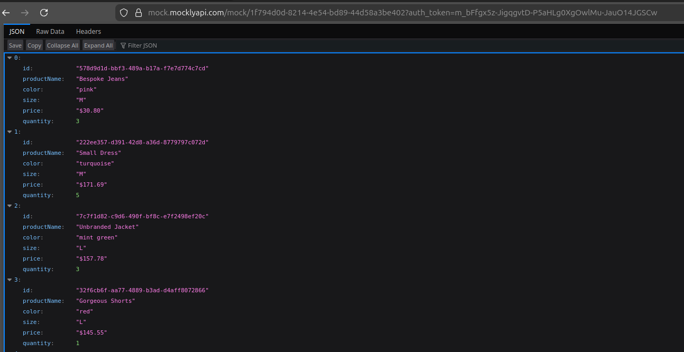Open the Headers tab
Image resolution: width=684 pixels, height=352 pixels.
88,31
